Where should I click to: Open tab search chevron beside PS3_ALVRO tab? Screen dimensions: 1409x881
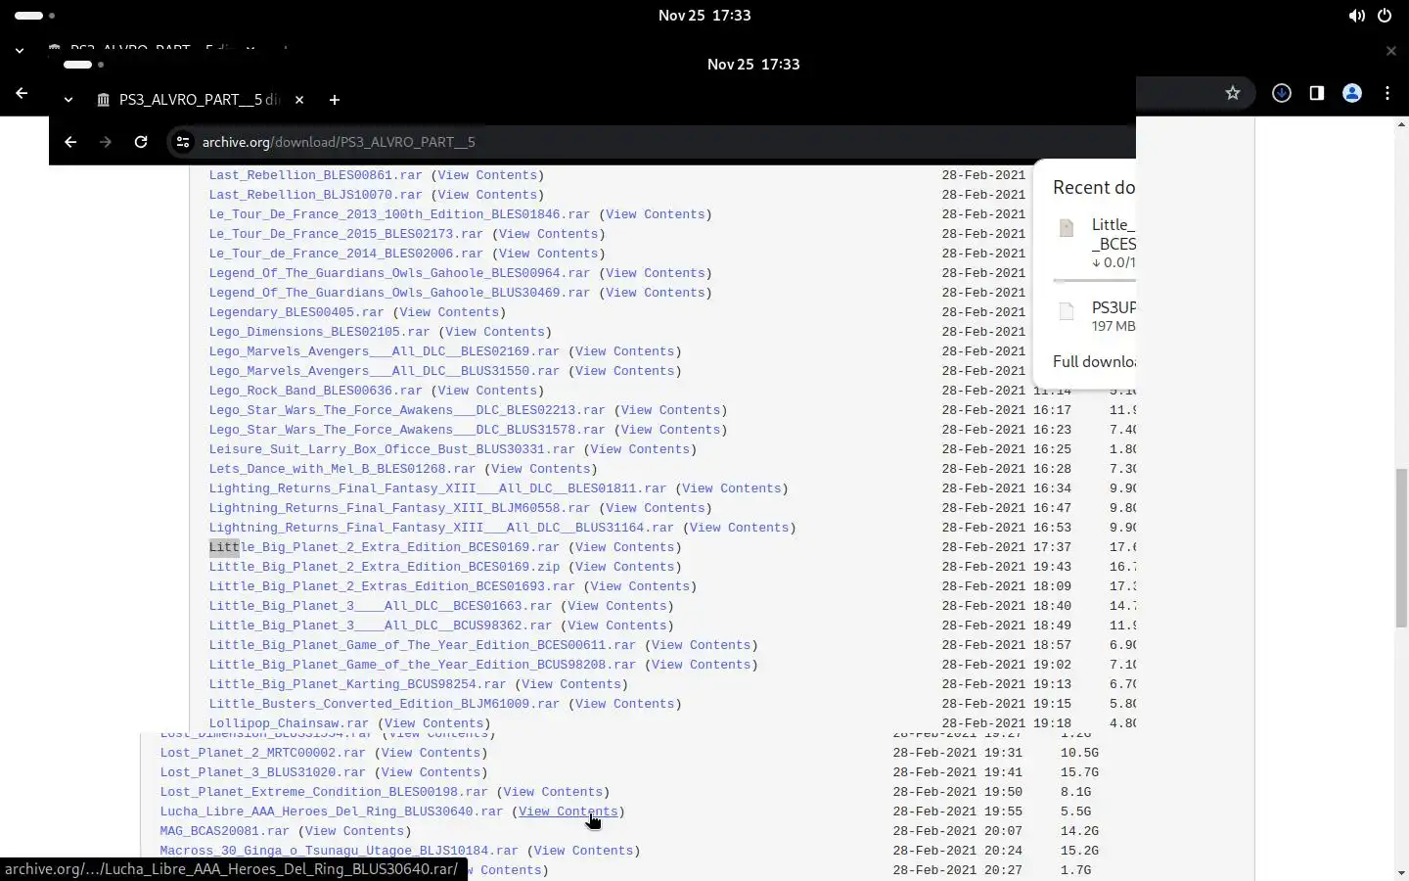[x=68, y=100]
